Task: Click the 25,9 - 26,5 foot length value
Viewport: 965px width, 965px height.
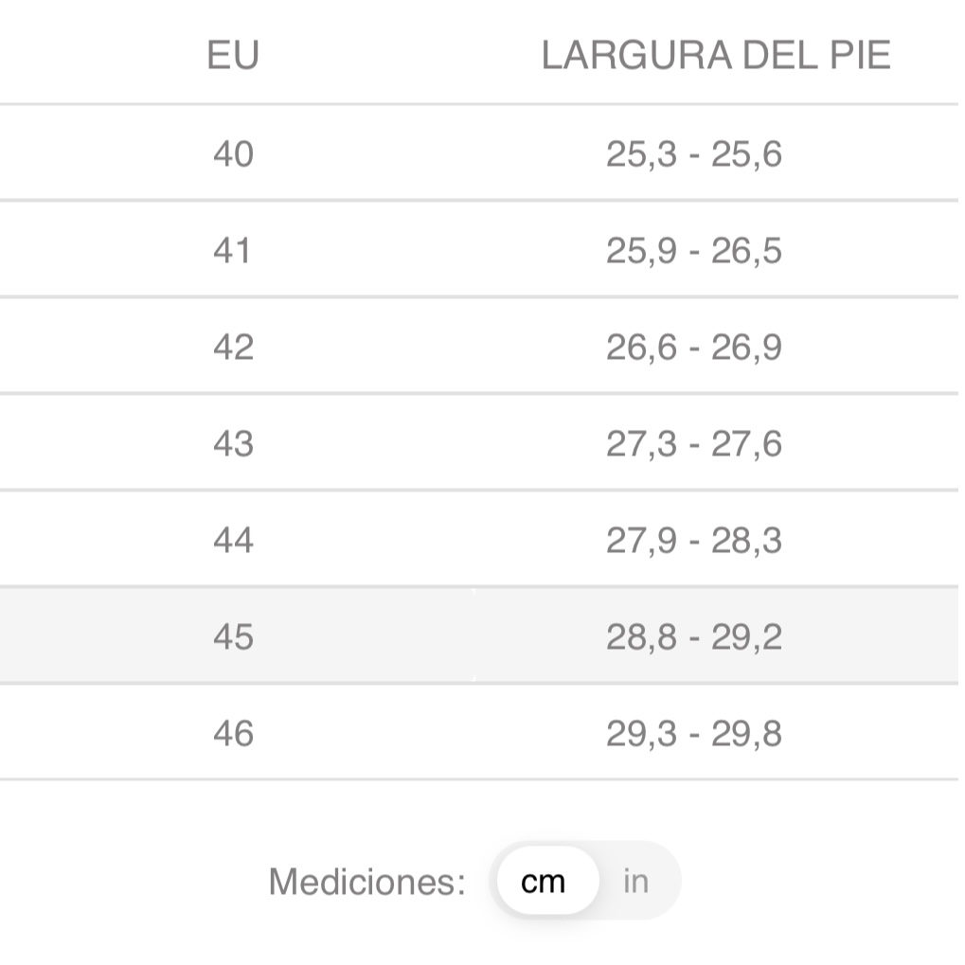Action: point(694,251)
